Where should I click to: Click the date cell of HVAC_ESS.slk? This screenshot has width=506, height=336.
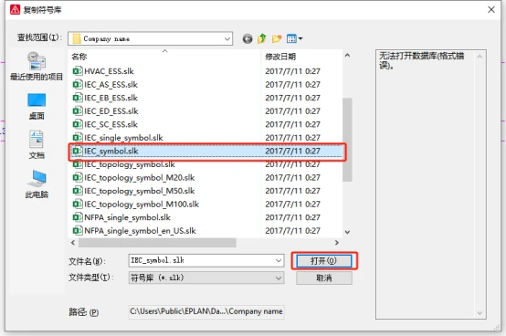292,71
